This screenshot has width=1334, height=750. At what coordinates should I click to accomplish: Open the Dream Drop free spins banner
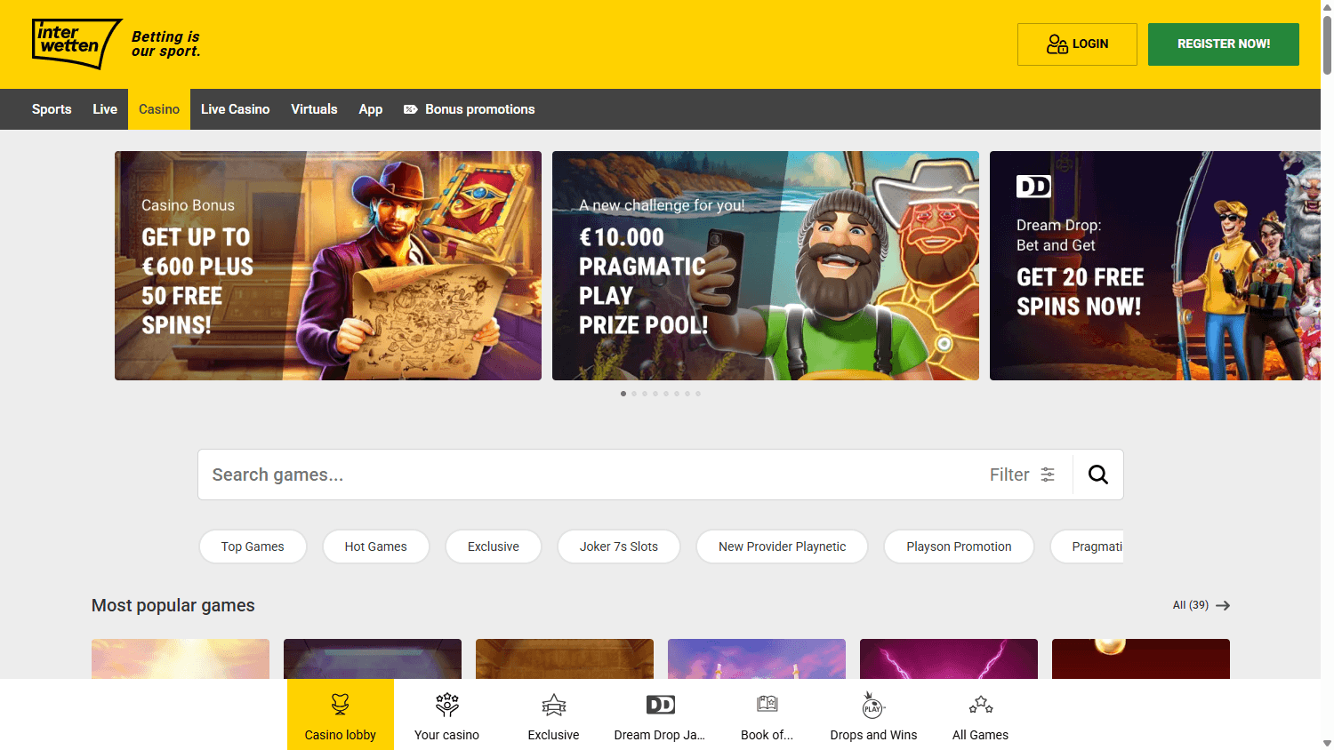pyautogui.click(x=1155, y=266)
